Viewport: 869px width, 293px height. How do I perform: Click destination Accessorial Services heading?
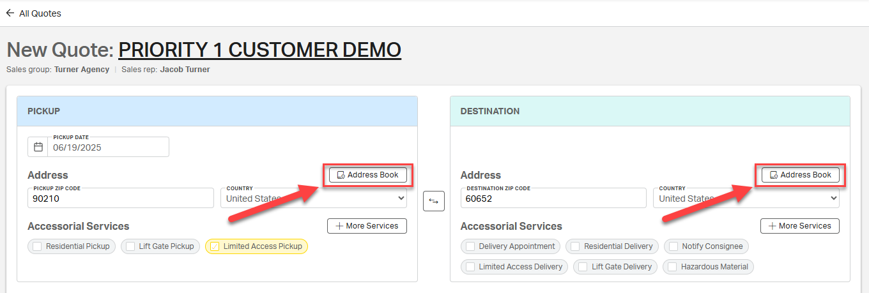click(x=511, y=226)
